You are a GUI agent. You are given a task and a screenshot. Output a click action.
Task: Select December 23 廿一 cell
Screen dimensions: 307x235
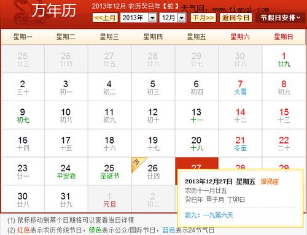point(23,171)
